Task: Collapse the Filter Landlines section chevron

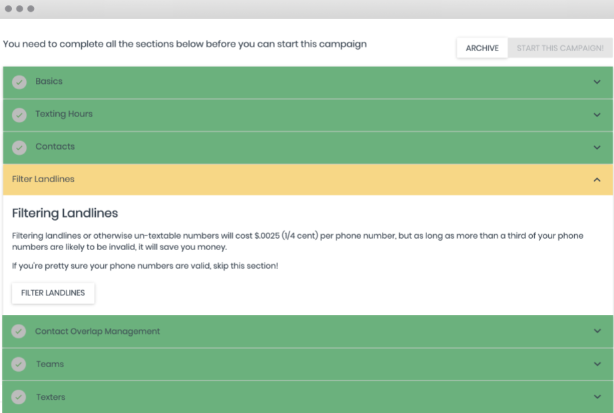Action: click(597, 180)
